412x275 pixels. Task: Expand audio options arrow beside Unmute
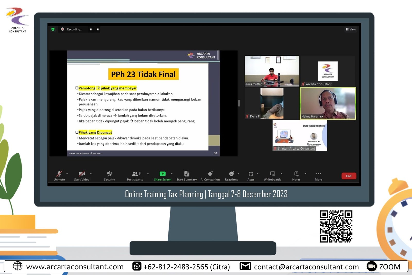click(x=67, y=174)
